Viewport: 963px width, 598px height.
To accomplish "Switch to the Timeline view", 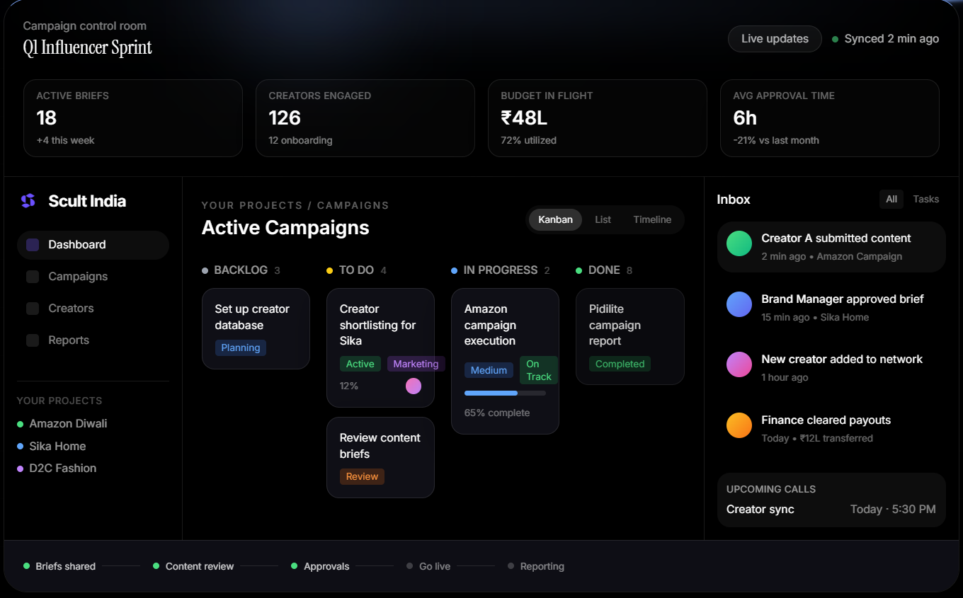I will (652, 219).
